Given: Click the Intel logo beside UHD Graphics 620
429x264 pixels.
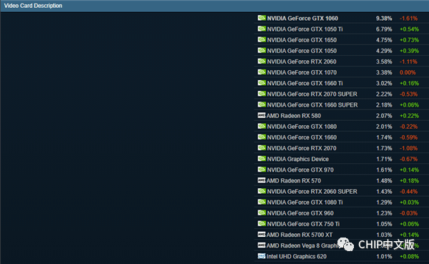Looking at the screenshot, I should coord(261,256).
